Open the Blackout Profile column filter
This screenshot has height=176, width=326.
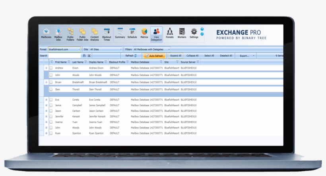pyautogui.click(x=128, y=62)
